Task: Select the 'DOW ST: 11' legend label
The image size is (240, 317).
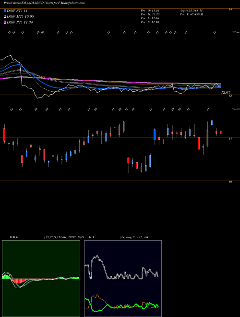Action: pyautogui.click(x=17, y=11)
